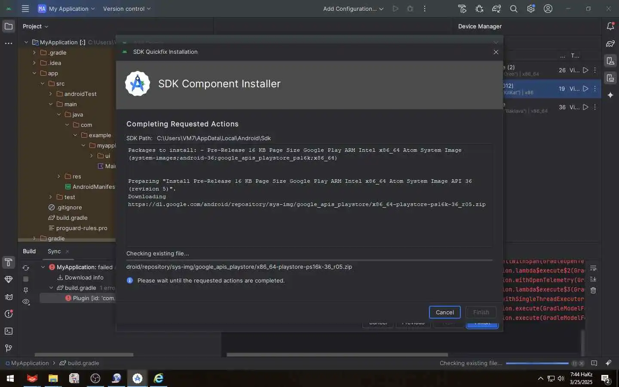The height and width of the screenshot is (387, 619).
Task: Open build.gradle breadcrumb in status bar
Action: click(x=80, y=363)
